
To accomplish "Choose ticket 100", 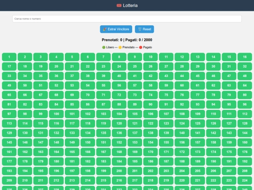I will 56,114.
